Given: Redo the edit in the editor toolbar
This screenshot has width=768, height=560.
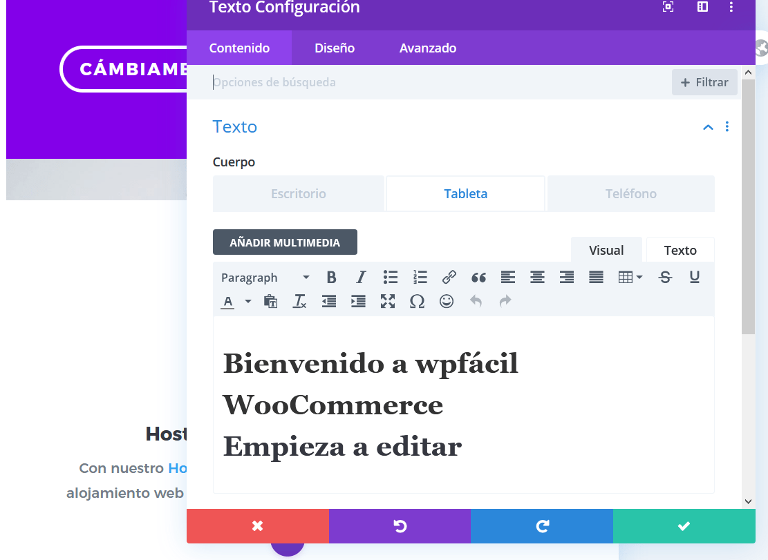Looking at the screenshot, I should (x=505, y=301).
